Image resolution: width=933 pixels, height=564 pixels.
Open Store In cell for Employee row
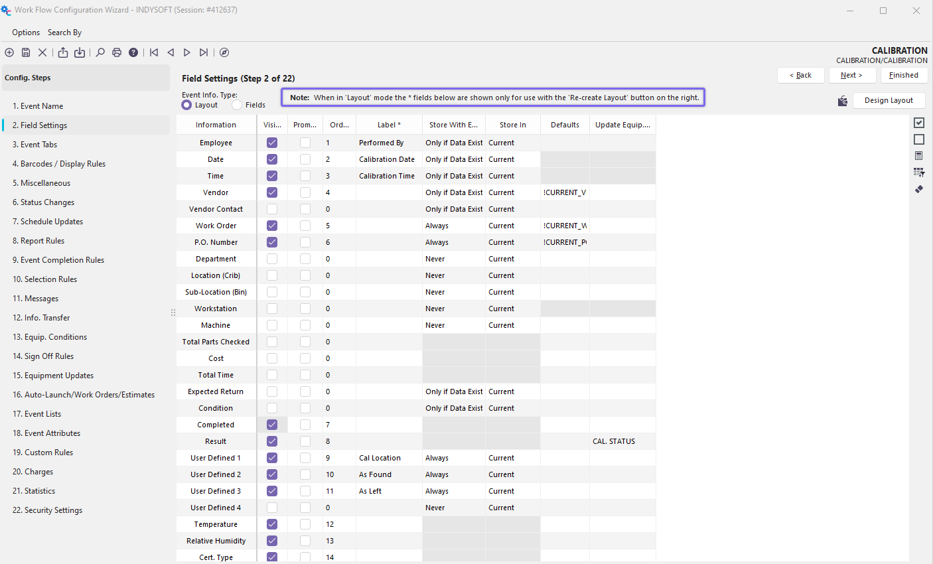click(512, 143)
